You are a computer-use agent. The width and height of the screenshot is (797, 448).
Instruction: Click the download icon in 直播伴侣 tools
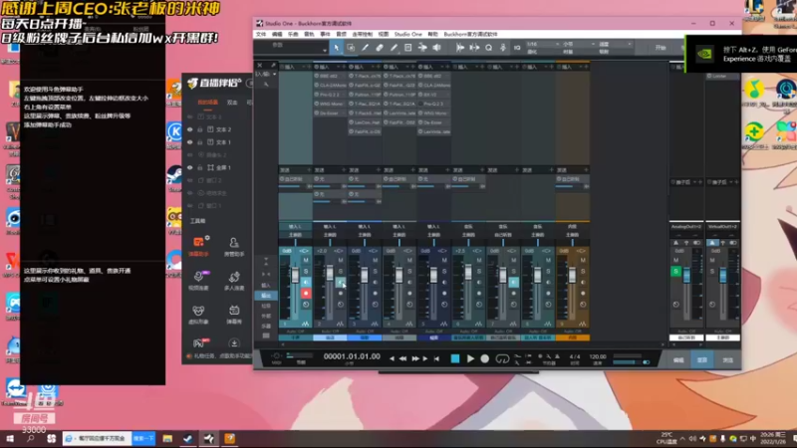tap(234, 343)
